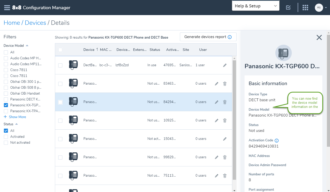The height and width of the screenshot is (192, 330).
Task: Edit the DectBase device row pencil icon
Action: tap(225, 65)
